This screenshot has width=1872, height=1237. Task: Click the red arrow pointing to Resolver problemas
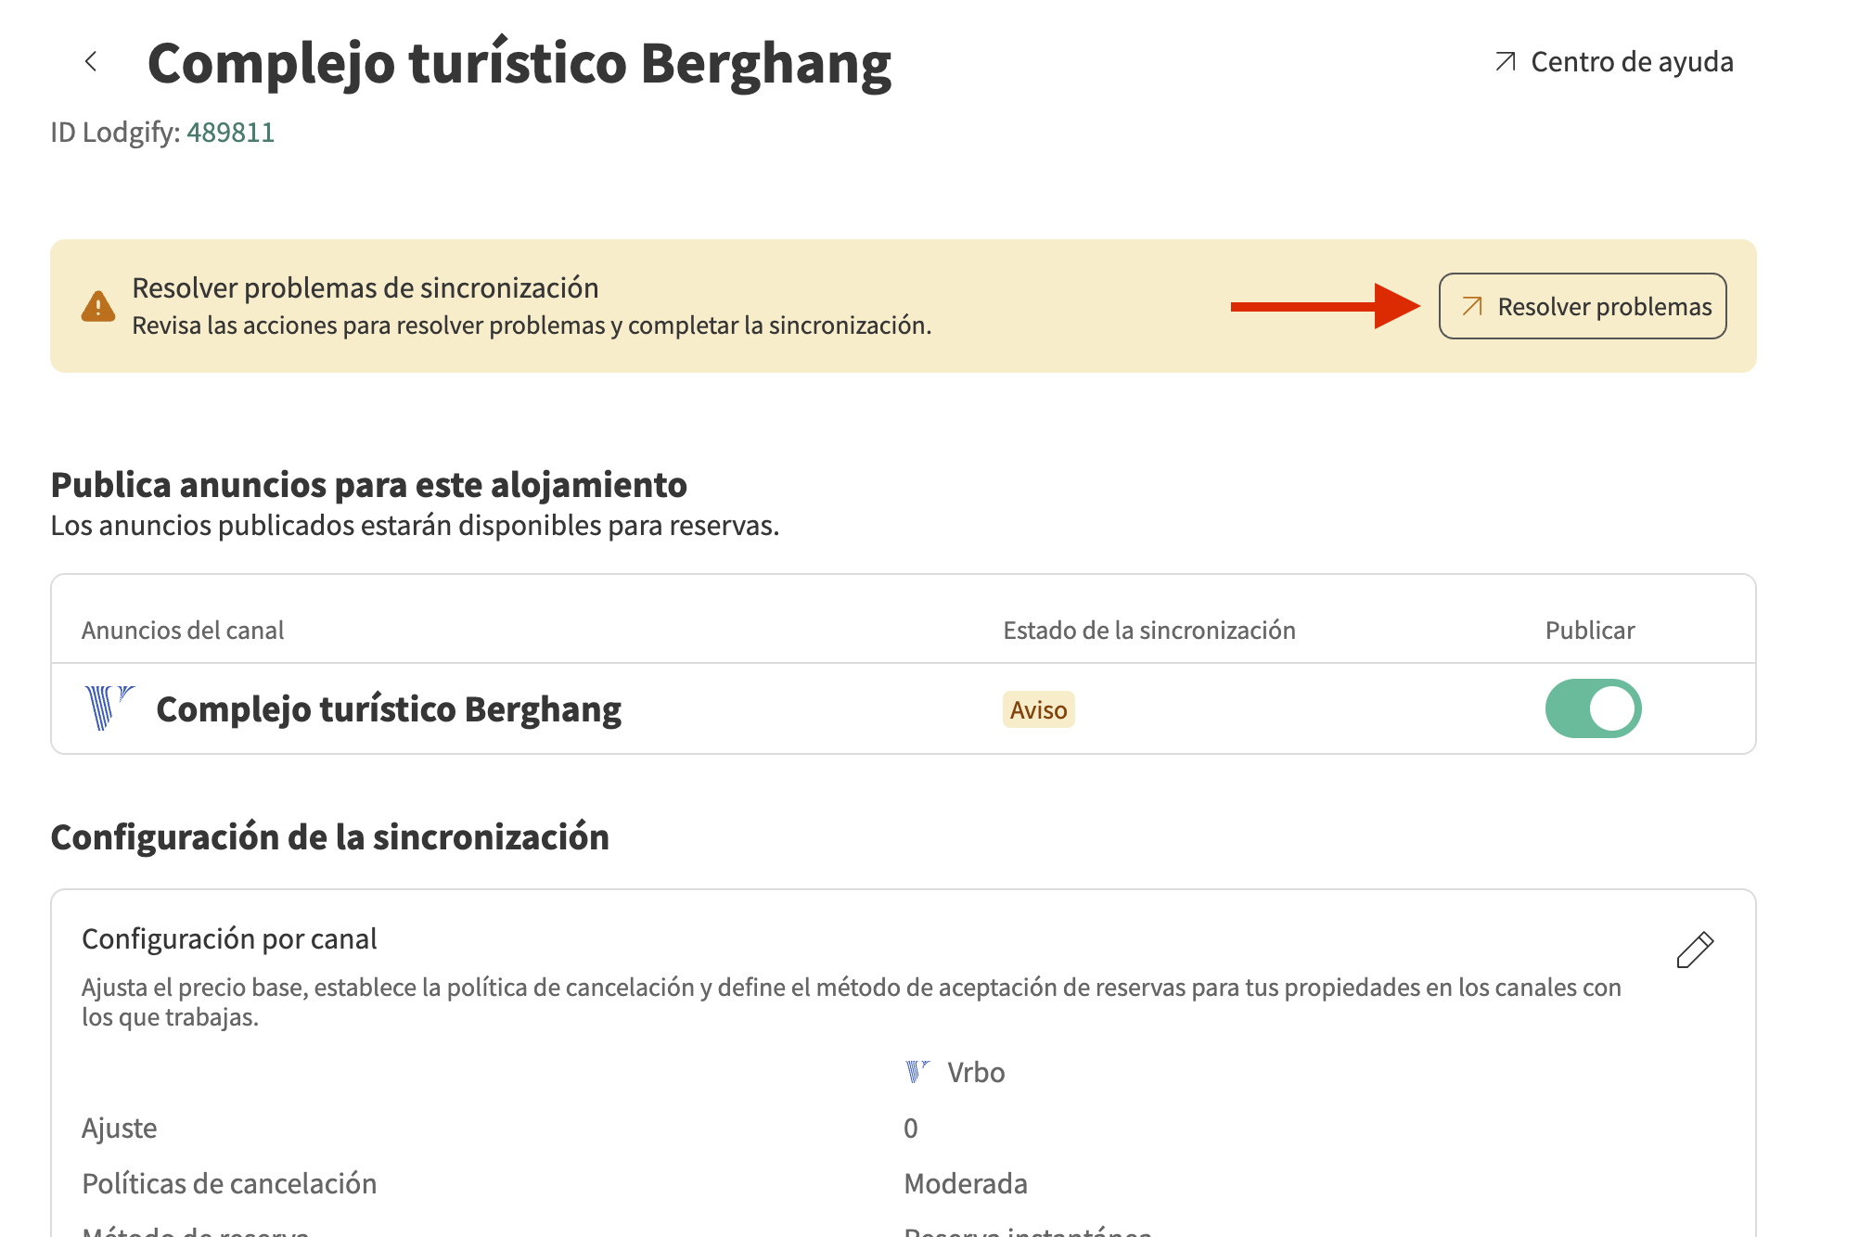(1325, 307)
